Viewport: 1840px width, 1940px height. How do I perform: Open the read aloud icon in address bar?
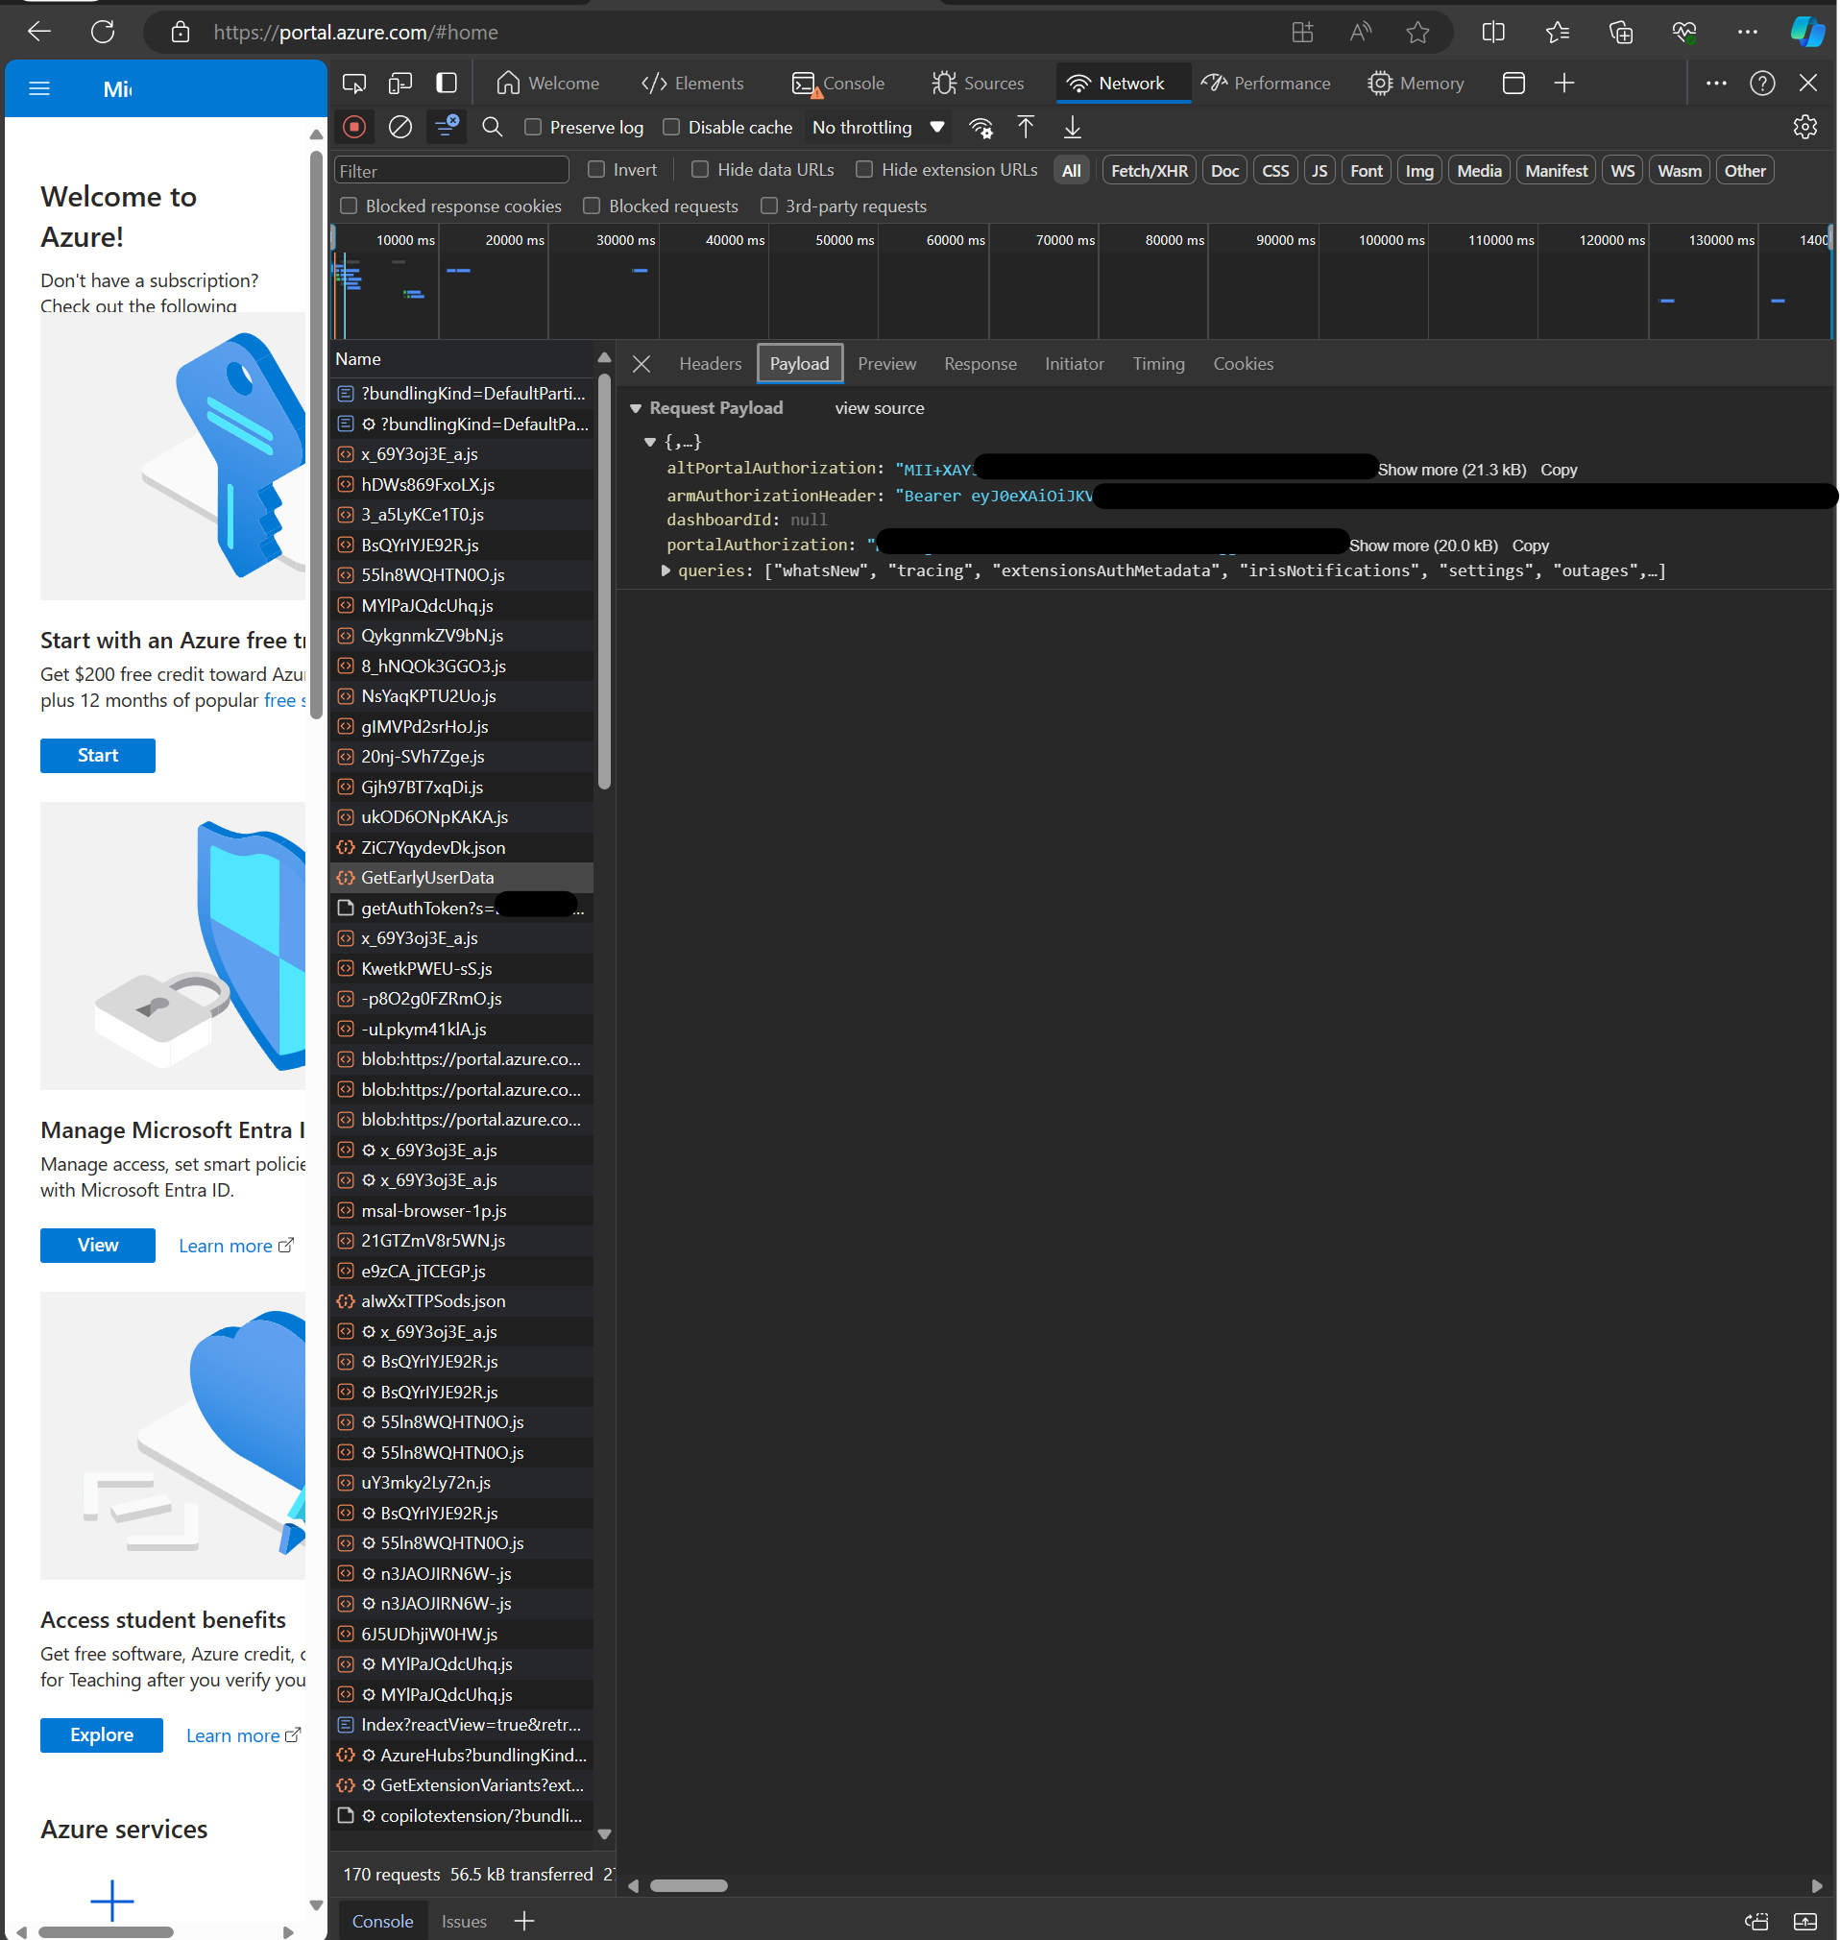tap(1360, 33)
